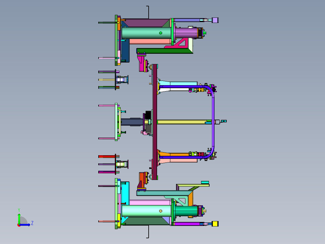Click the cyan plate at bottom left
The width and height of the screenshot is (325, 244).
click(125, 193)
